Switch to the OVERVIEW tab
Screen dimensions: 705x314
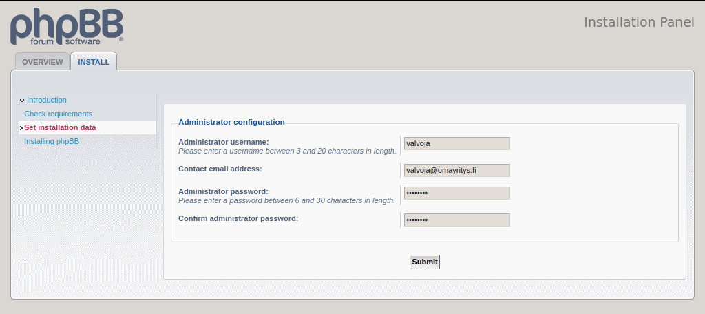(43, 62)
